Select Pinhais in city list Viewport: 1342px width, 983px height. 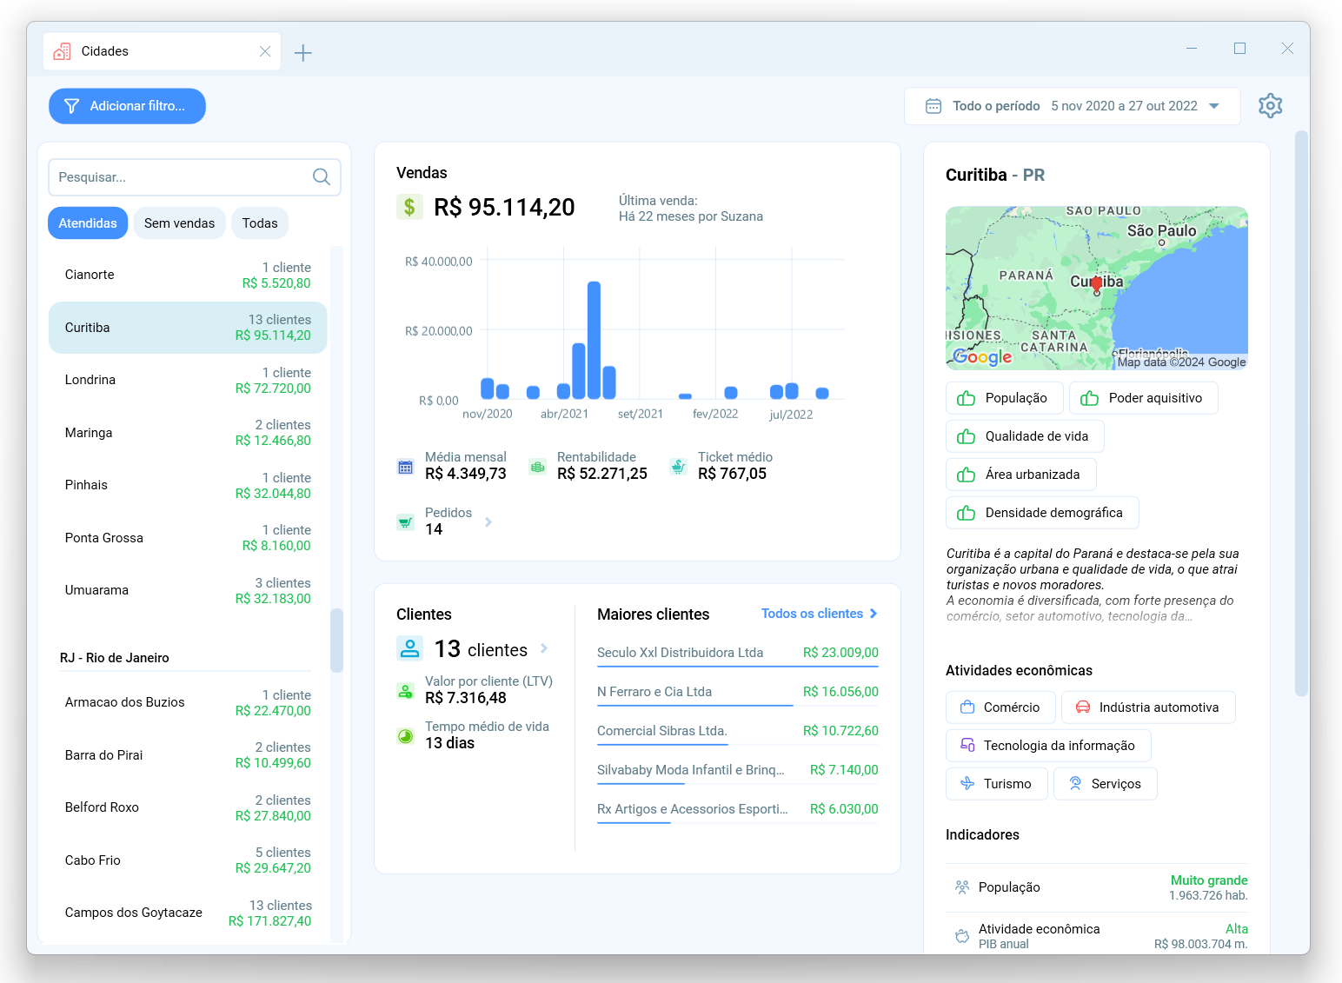[x=188, y=486]
